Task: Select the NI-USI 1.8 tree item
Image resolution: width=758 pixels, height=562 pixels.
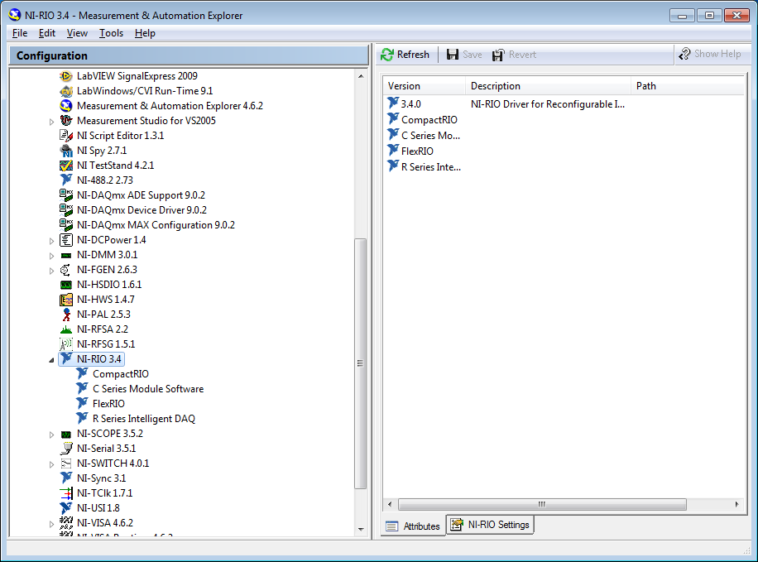Action: [98, 508]
